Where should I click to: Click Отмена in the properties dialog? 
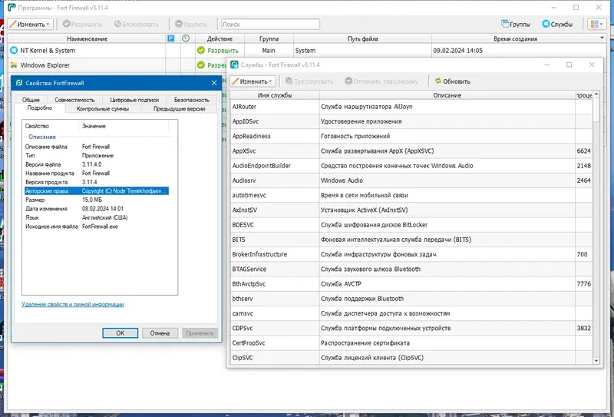(x=160, y=333)
